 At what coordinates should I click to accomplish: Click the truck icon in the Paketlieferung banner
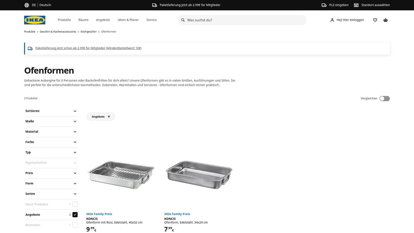click(x=30, y=48)
